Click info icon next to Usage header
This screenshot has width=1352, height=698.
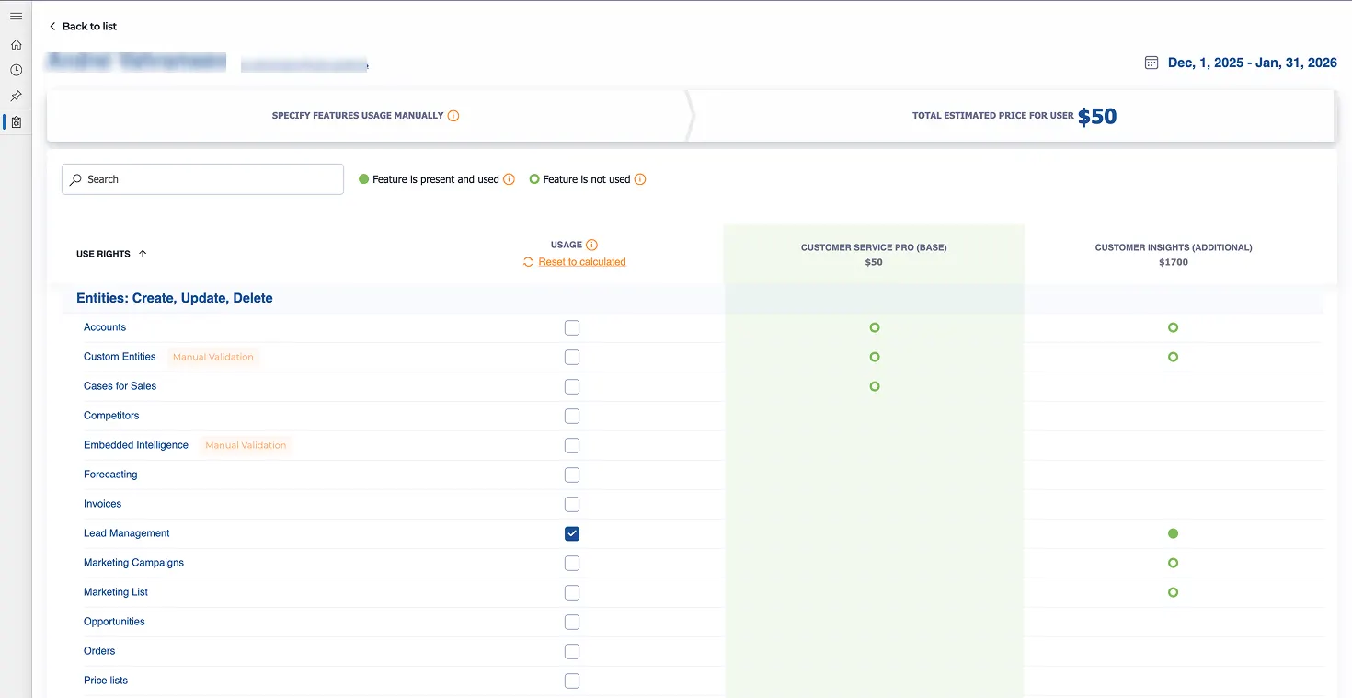click(x=591, y=245)
